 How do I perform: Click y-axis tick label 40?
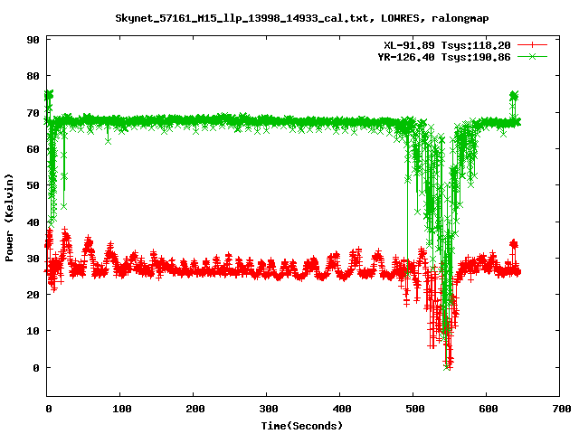33,222
